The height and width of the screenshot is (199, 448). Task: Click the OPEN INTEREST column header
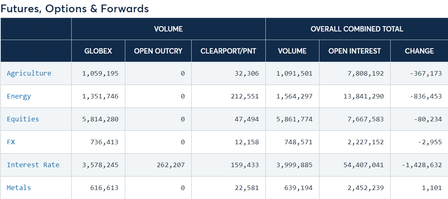355,51
